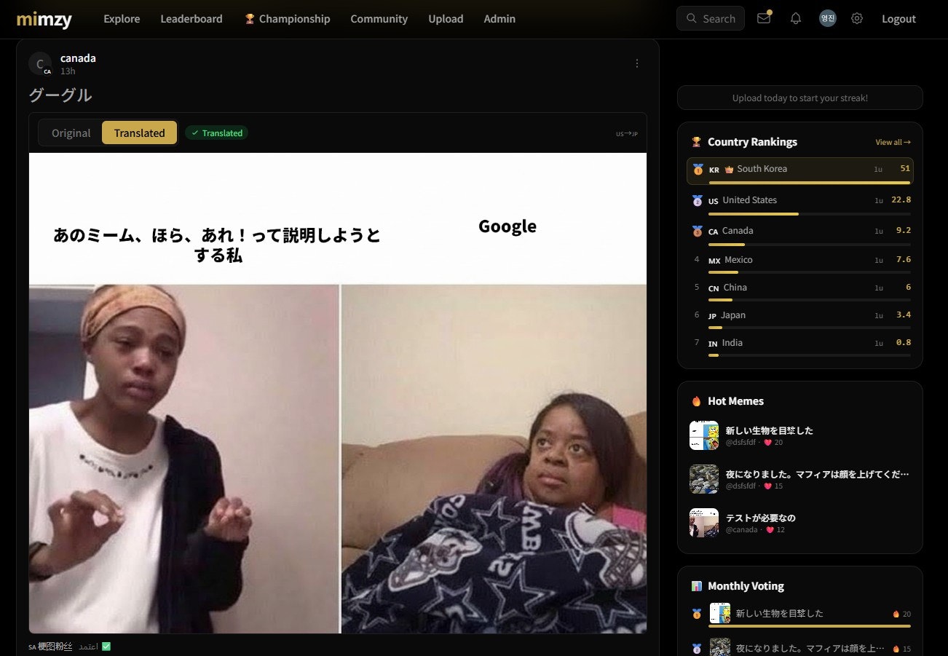Click the bronze medal beside Canada
The height and width of the screenshot is (656, 948).
698,231
